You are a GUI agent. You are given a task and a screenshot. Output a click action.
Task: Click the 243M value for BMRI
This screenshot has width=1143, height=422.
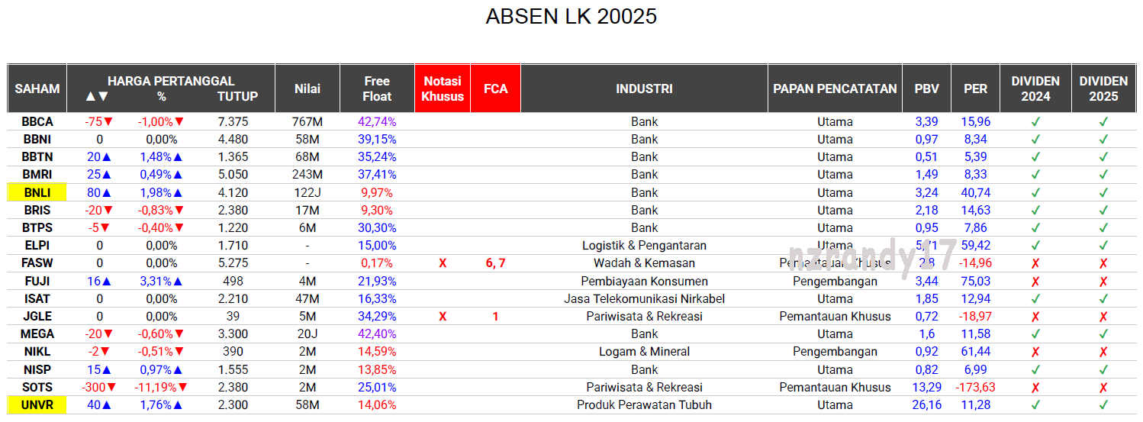pos(307,175)
